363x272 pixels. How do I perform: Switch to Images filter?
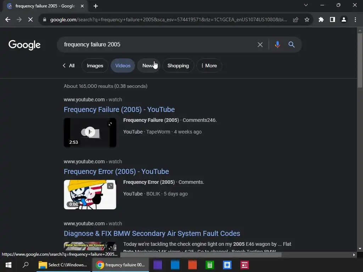pos(95,66)
